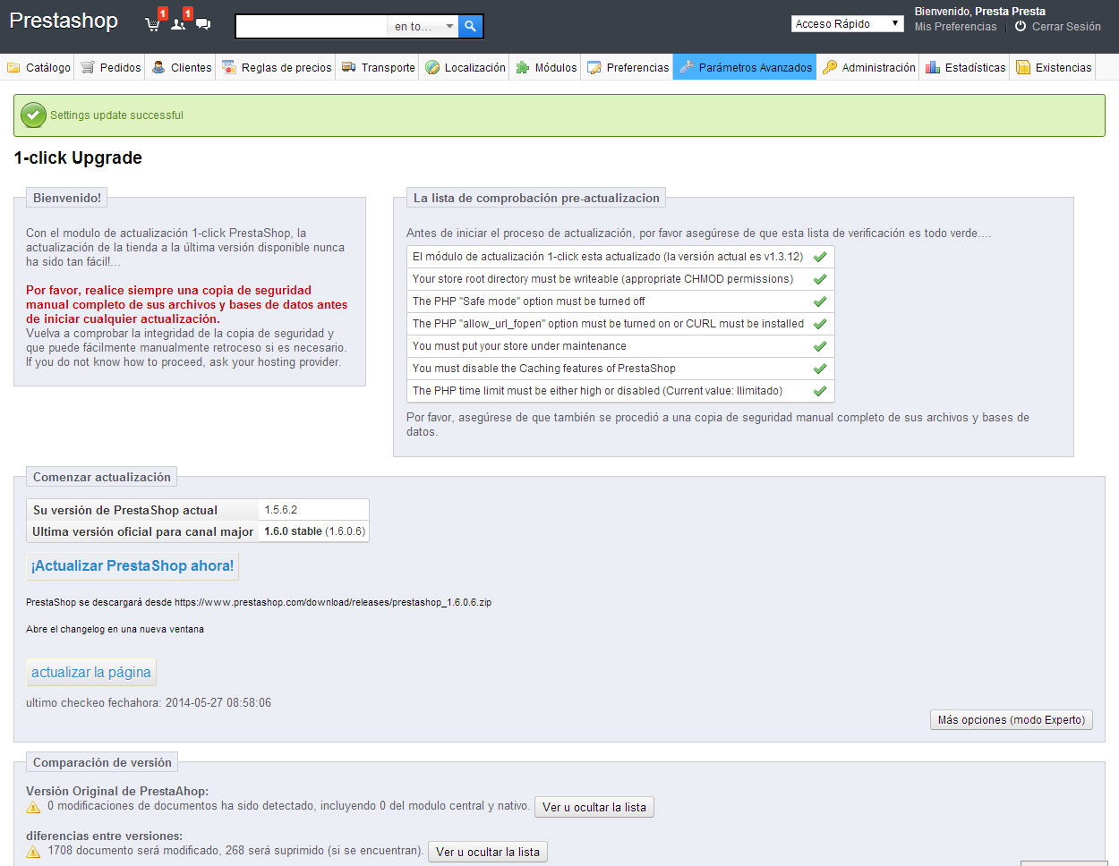Click the Clientes person icon

click(x=158, y=67)
